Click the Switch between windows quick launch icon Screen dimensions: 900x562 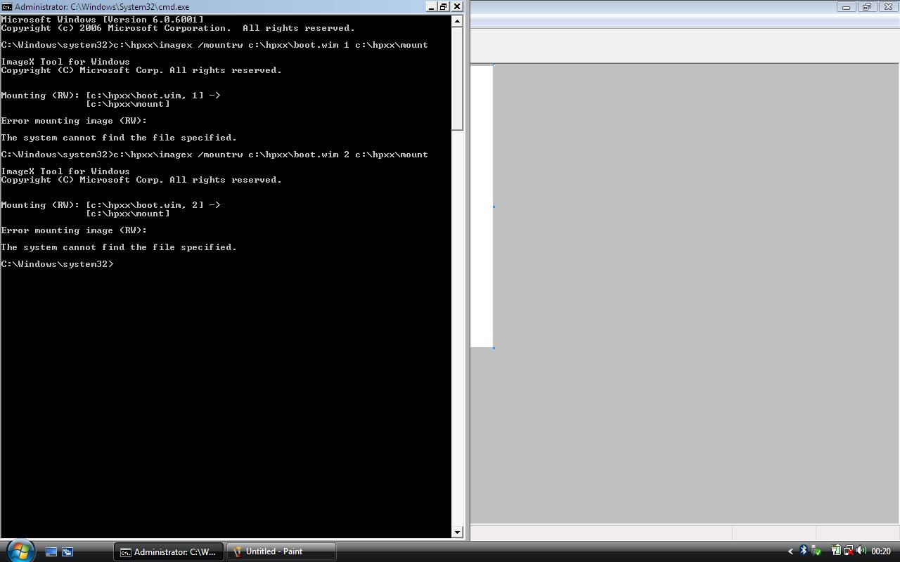[x=68, y=551]
